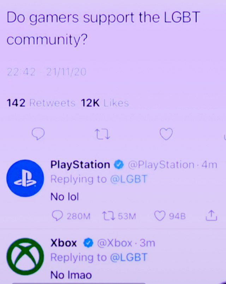Click the tweet timestamp 22:42 21/11/20

click(46, 72)
